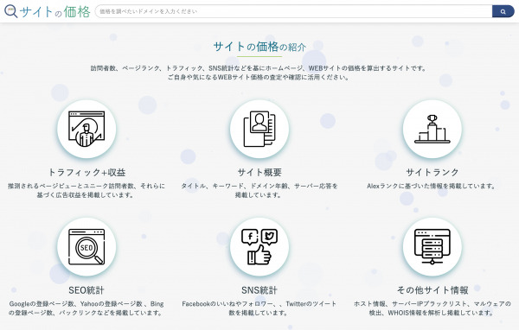Click the SEO magnifier icon

point(86,247)
